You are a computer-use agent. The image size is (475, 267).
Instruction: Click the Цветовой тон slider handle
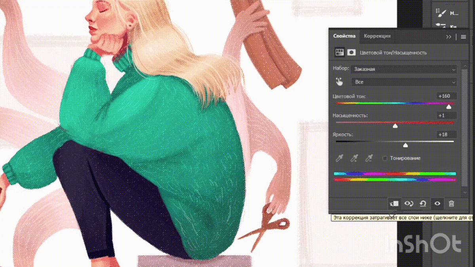coord(449,107)
